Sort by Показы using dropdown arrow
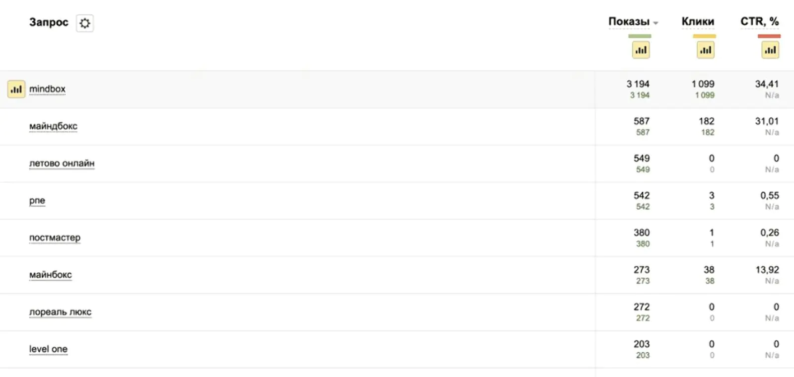 pyautogui.click(x=656, y=23)
